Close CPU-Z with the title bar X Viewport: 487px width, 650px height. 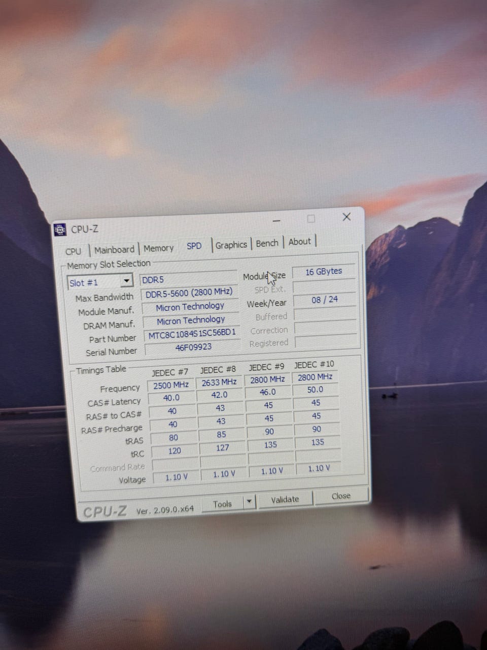coord(346,217)
